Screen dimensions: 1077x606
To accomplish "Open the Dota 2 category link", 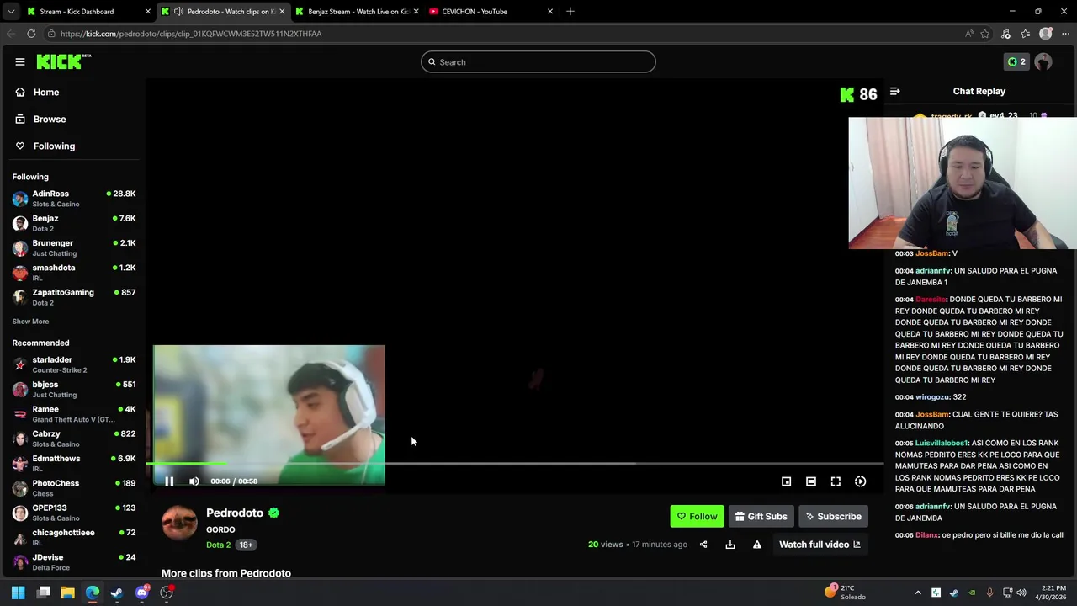I will click(218, 545).
